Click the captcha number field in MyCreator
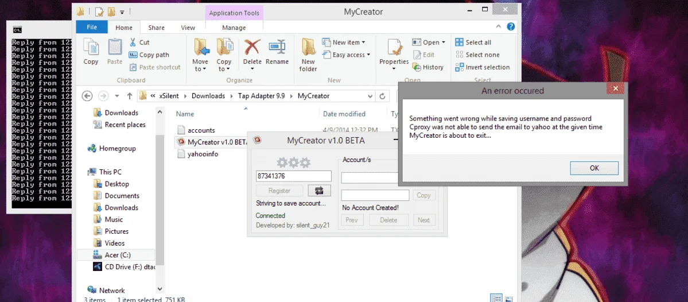 click(294, 176)
